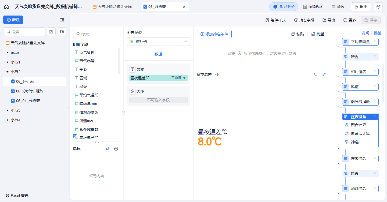The image size is (387, 202).
Task: Open the kebab menu on the 紫外线指数 card
Action: (x=375, y=102)
